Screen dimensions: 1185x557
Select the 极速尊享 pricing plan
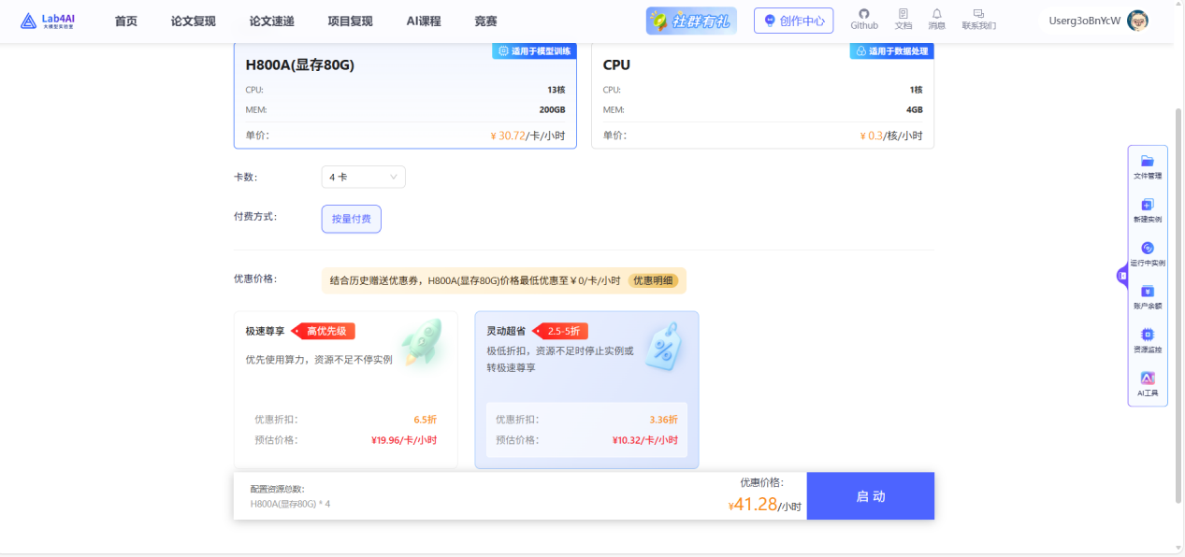(345, 389)
